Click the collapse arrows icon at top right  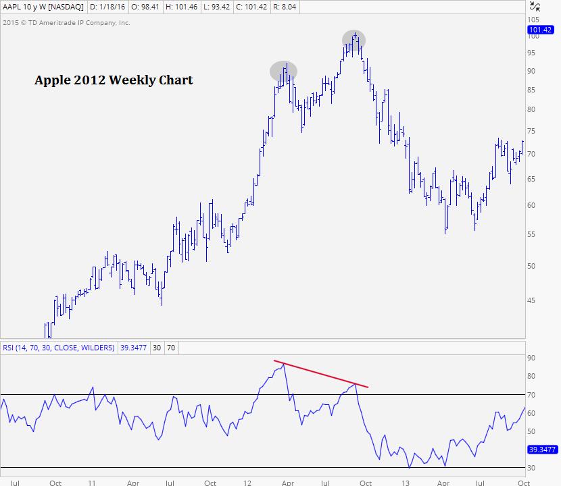(535, 6)
